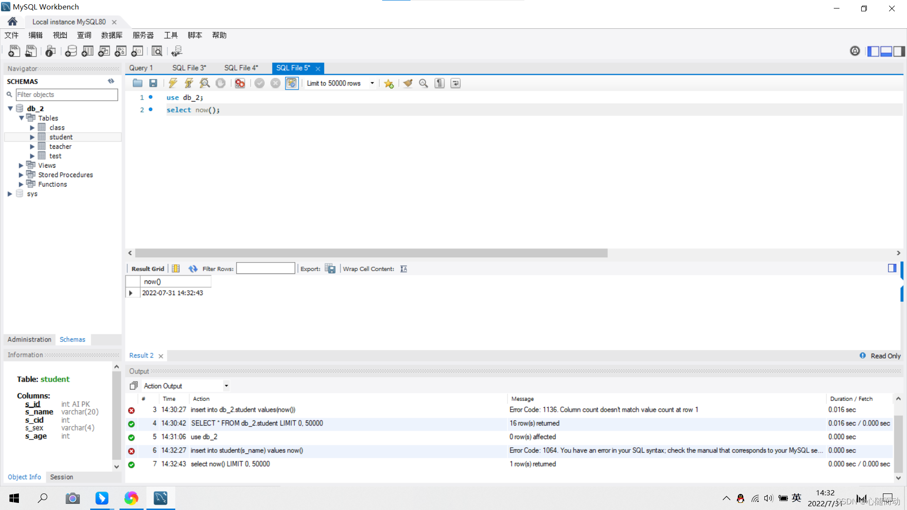Run explain plan on current statement
Screen dimensions: 907x510
[x=205, y=83]
